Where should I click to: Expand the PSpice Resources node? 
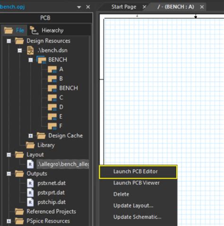9,221
